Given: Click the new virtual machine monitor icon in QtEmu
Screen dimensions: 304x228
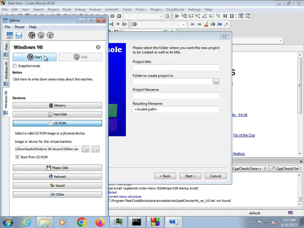Looking at the screenshot, I should point(9,35).
